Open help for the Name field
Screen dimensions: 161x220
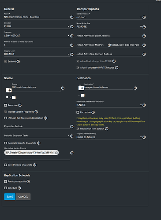71,17
